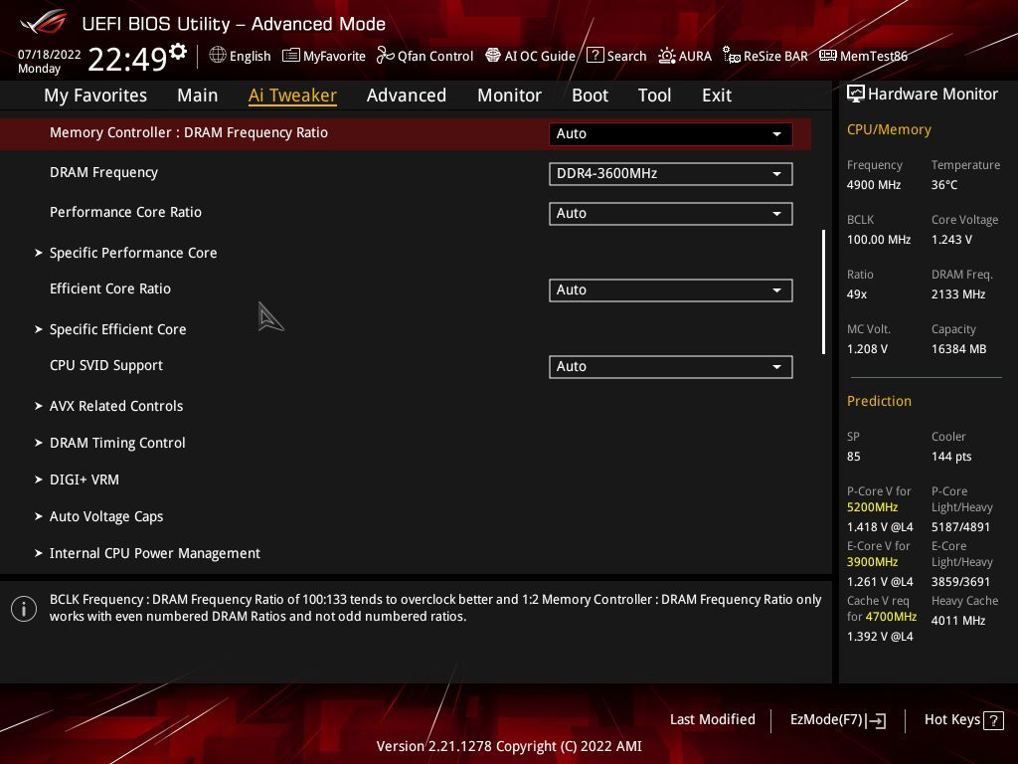Screen dimensions: 1018x764
Task: Open CPU SVID Support dropdown
Action: [x=670, y=367]
